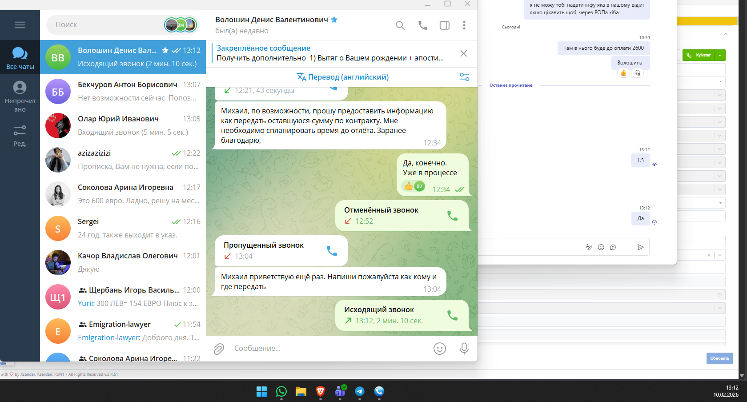Screen dimensions: 747x402
Task: Open the azizazizizi chat
Action: point(123,160)
